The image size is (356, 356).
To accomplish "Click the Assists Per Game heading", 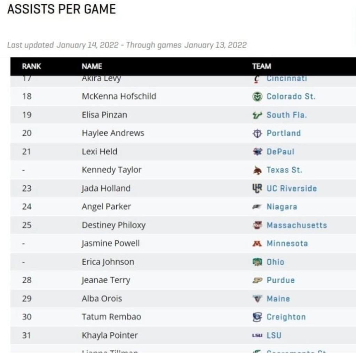I will pyautogui.click(x=61, y=9).
